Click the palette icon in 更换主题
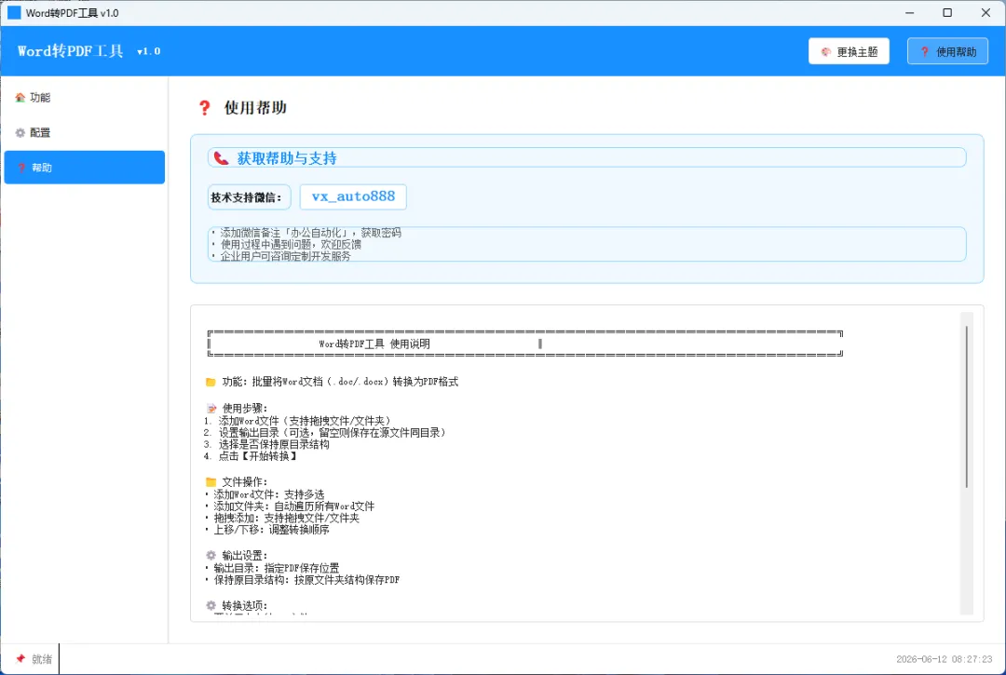The width and height of the screenshot is (1006, 675). (x=825, y=52)
